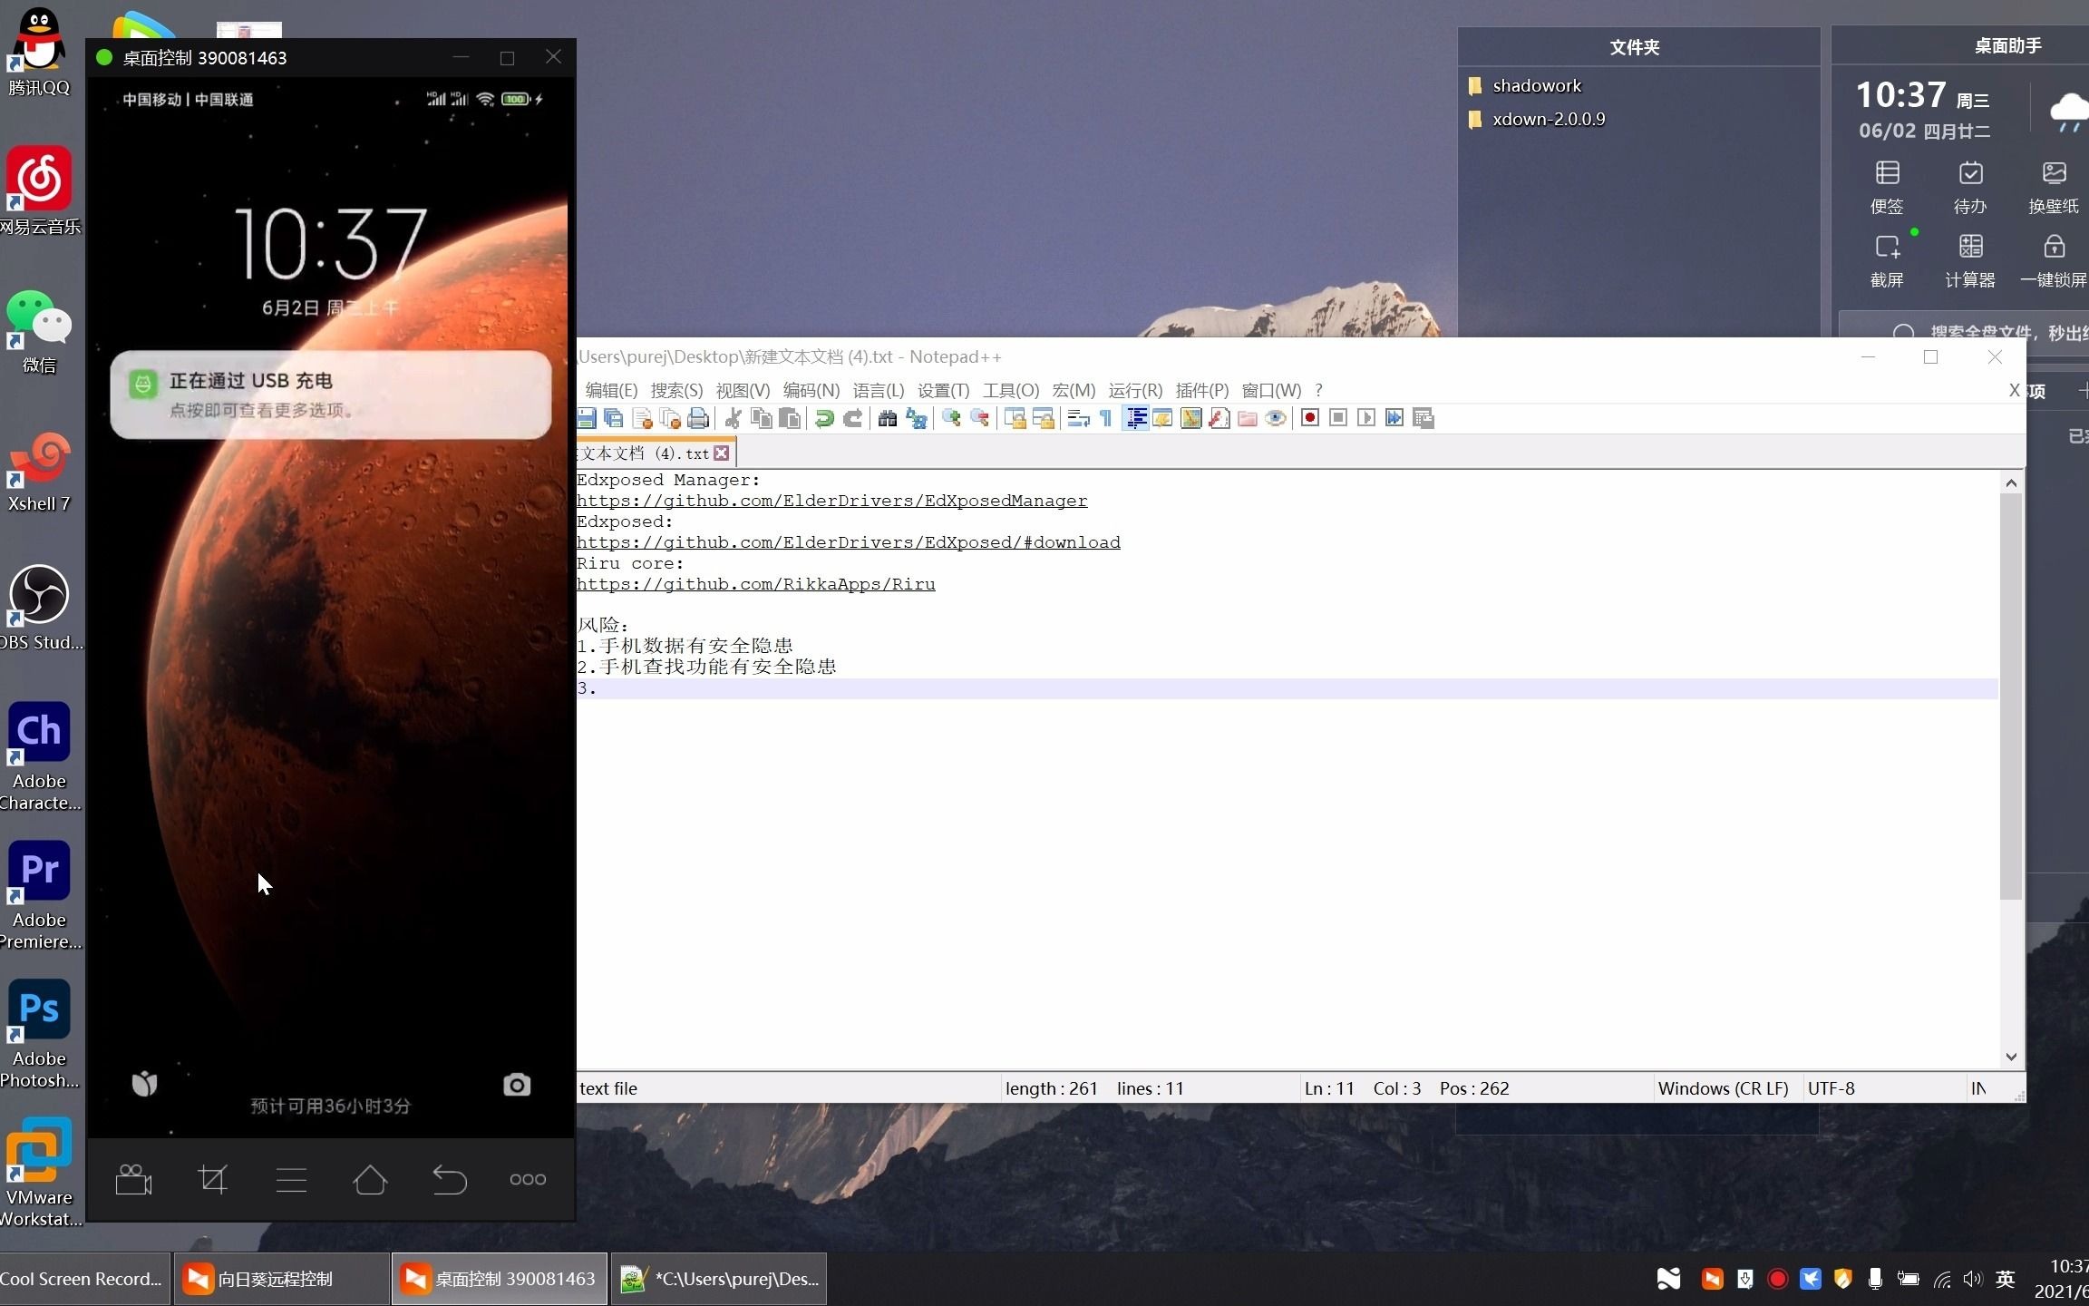Tap the phone back arrow button
This screenshot has height=1306, width=2089.
(x=449, y=1179)
